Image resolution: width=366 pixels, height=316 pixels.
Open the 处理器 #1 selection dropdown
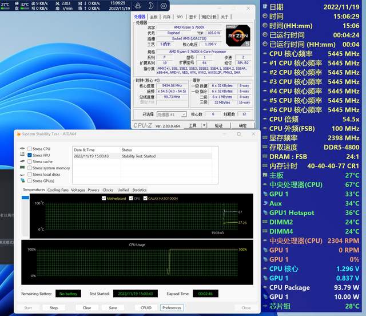coord(172,114)
